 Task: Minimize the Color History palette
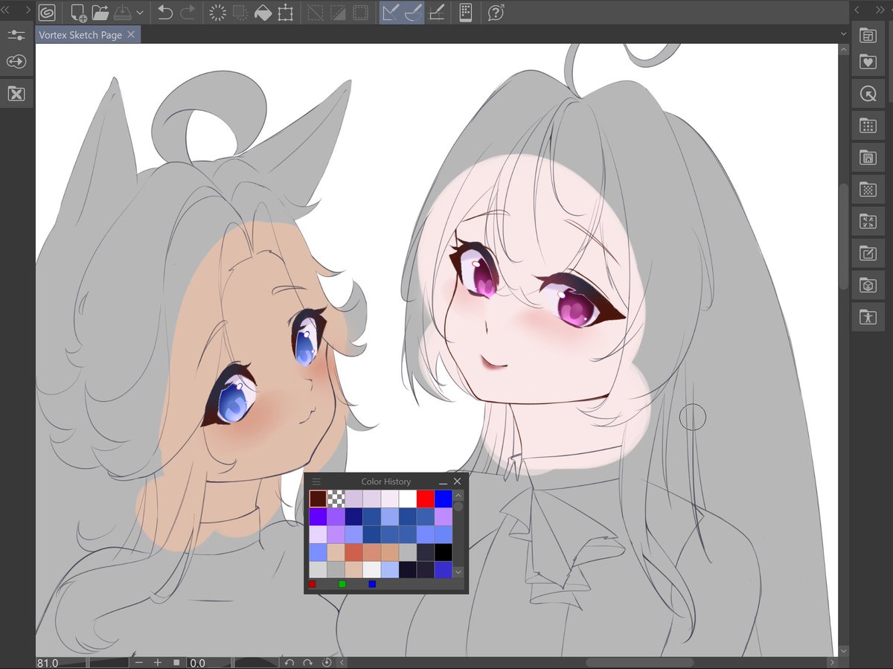click(x=443, y=482)
